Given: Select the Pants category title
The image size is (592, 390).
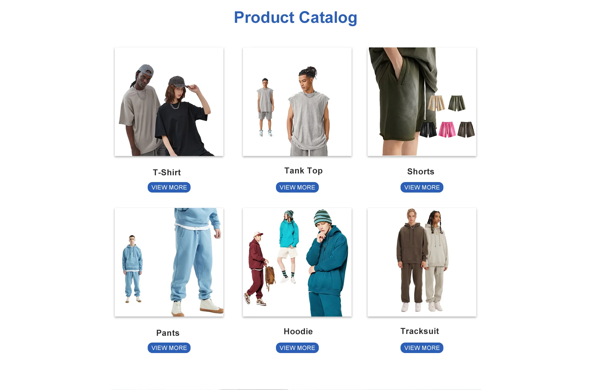Looking at the screenshot, I should (168, 333).
